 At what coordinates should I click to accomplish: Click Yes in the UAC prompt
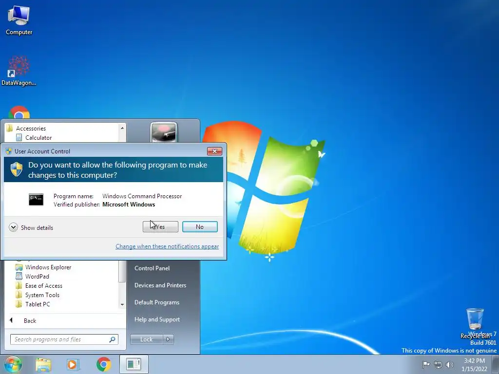click(160, 227)
